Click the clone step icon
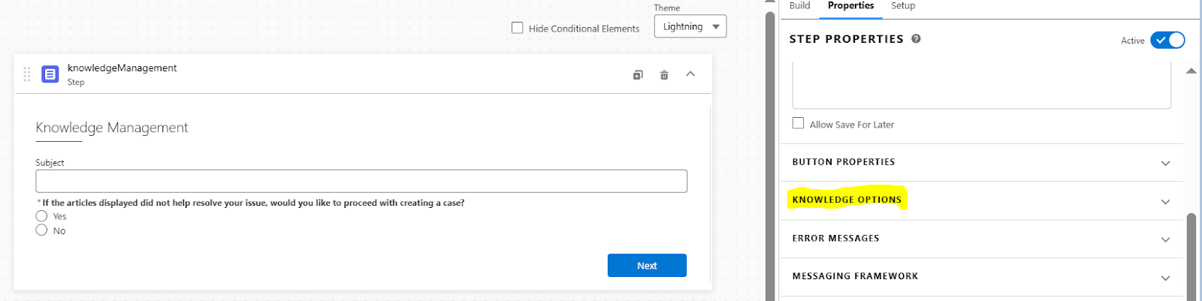Viewport: 1202px width, 301px height. point(638,75)
